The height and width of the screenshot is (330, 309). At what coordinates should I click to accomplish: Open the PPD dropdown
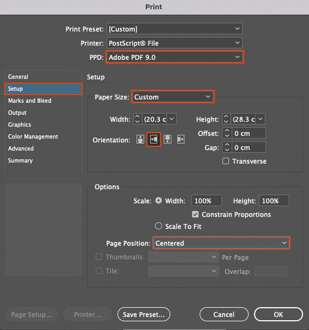(175, 57)
